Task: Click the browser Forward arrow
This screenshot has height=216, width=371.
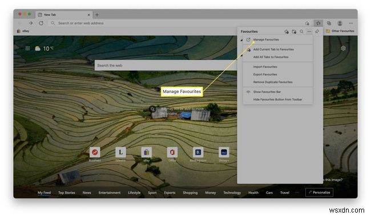Action: pos(30,23)
